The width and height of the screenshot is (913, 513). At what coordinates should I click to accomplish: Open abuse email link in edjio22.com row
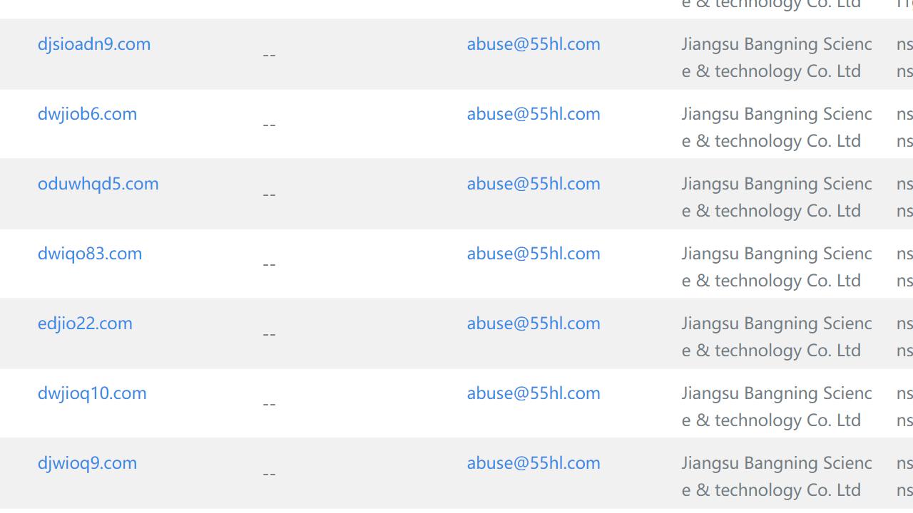coord(534,323)
